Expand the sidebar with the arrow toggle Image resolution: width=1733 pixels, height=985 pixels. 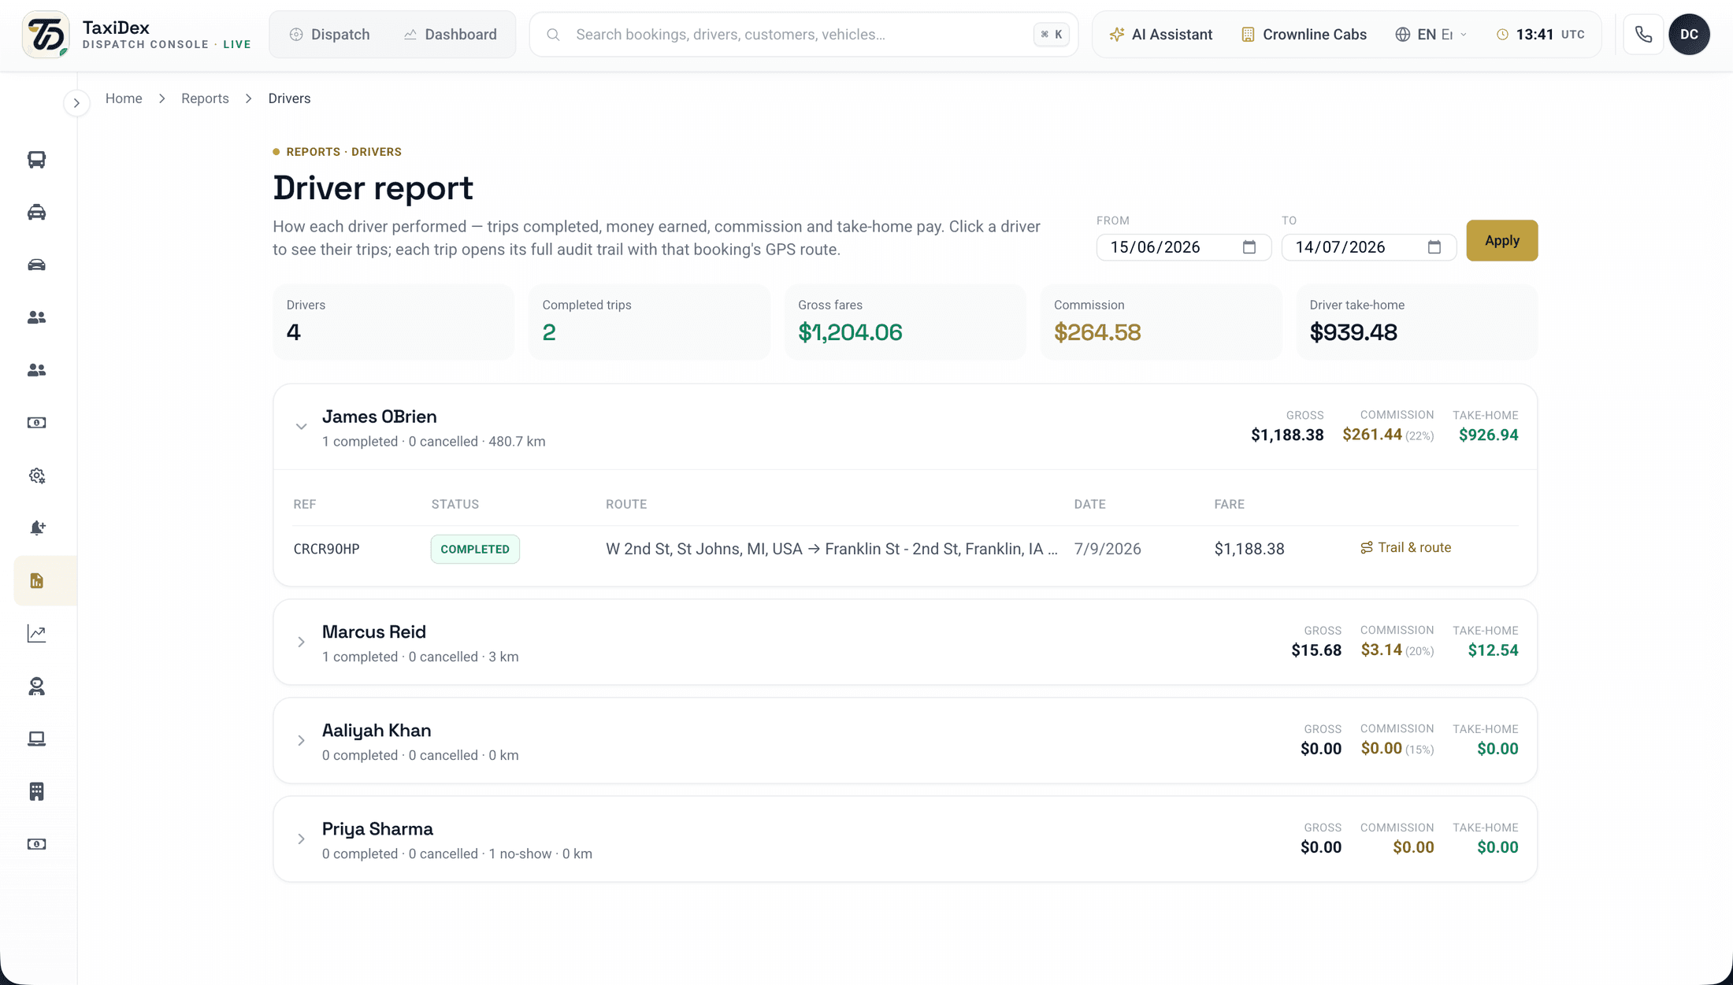click(x=76, y=103)
